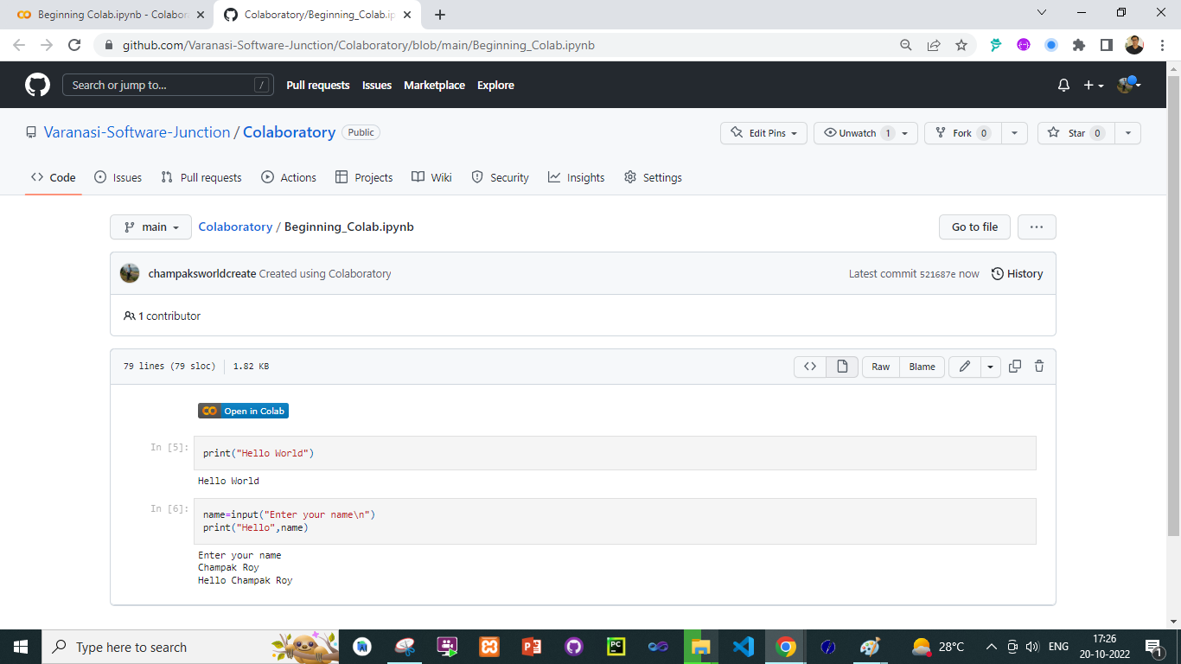
Task: Click the address bar URL
Action: tap(358, 45)
